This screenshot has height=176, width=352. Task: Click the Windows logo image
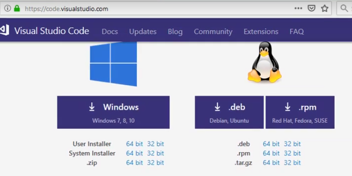pyautogui.click(x=113, y=64)
